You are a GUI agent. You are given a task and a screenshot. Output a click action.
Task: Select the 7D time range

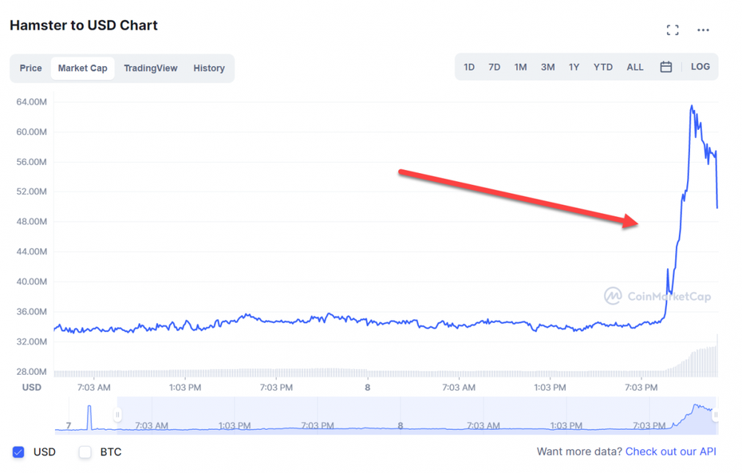point(495,67)
